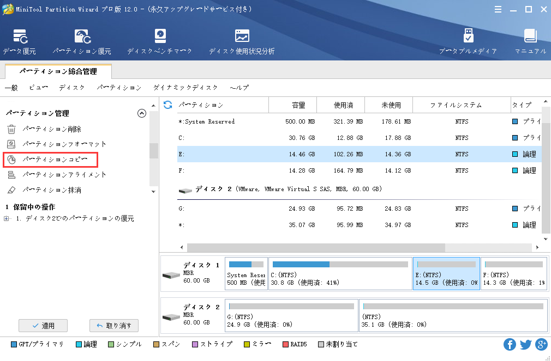The width and height of the screenshot is (551, 361).
Task: Click the green 論理 color swatch
Action: (80, 344)
